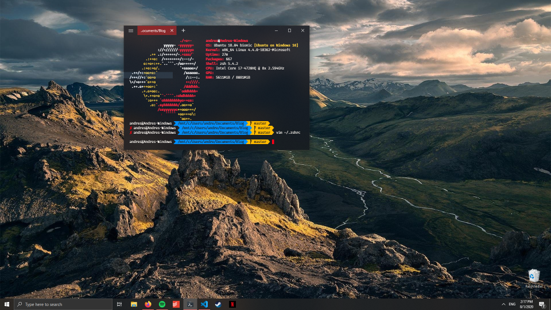
Task: Open the red Todoist taskbar icon
Action: pos(176,304)
